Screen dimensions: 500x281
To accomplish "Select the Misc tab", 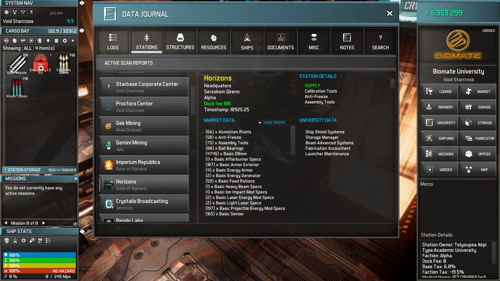I will click(314, 41).
